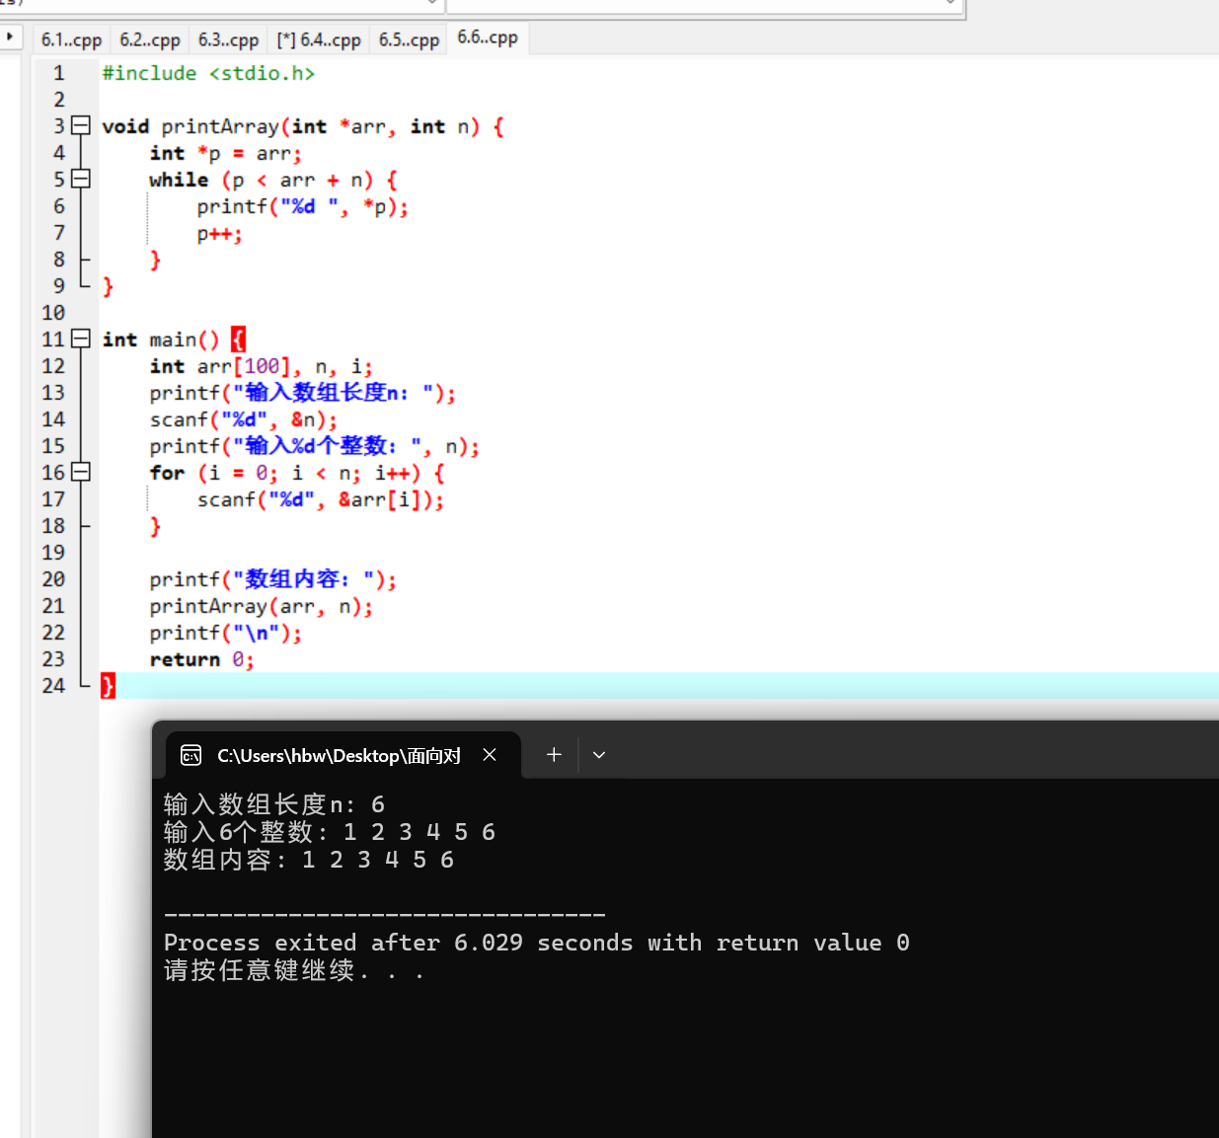Switch to the 6.2..cpp tab
This screenshot has width=1219, height=1138.
(150, 39)
